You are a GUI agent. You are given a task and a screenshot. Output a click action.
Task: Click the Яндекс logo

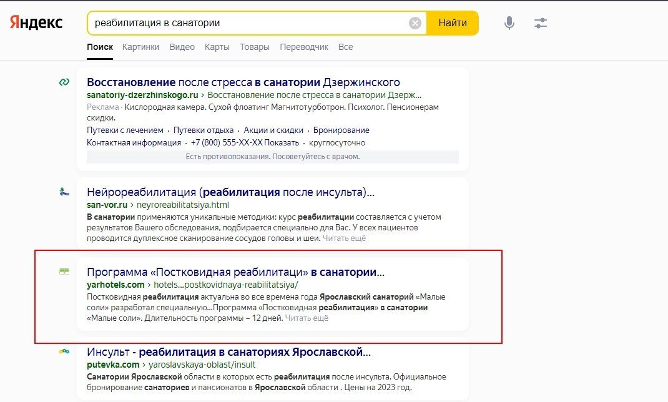click(36, 22)
